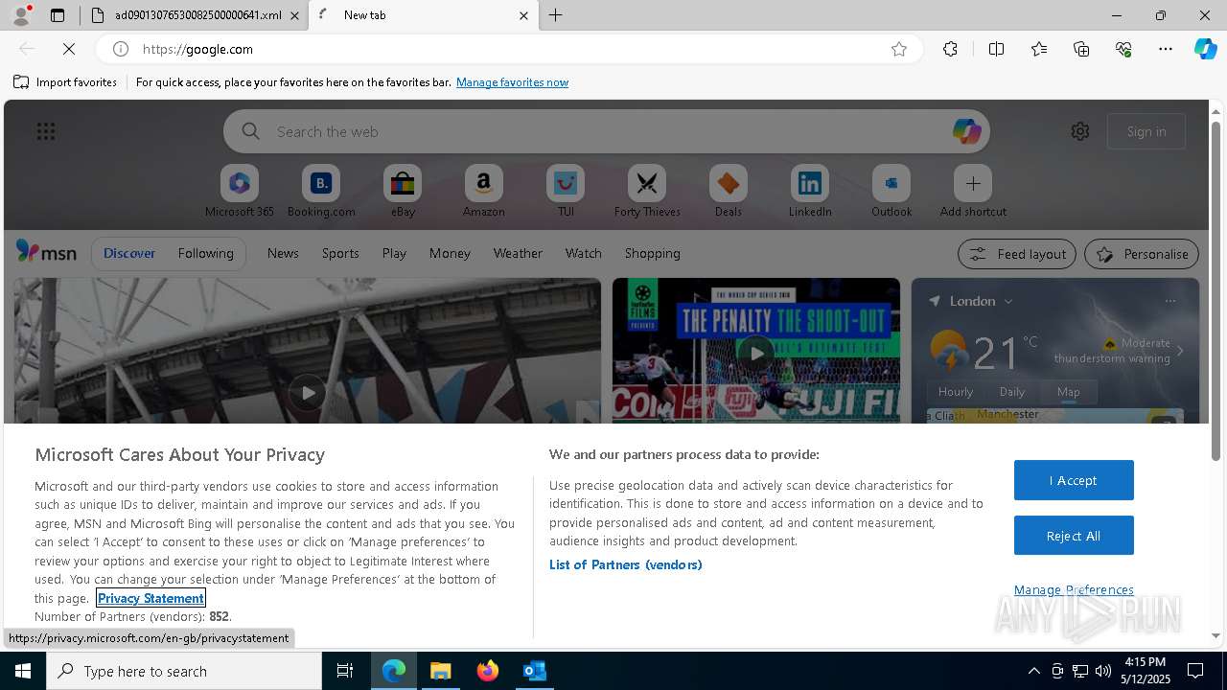The width and height of the screenshot is (1227, 690).
Task: Open the Privacy Statement link
Action: (150, 598)
